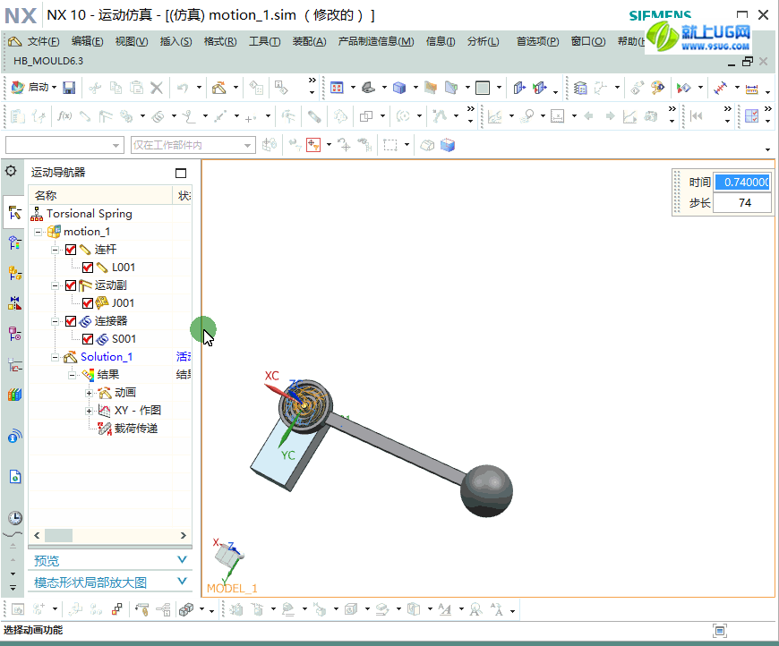This screenshot has height=646, width=779.
Task: Click the navigator horizontal scrollbar thumb
Action: click(58, 535)
